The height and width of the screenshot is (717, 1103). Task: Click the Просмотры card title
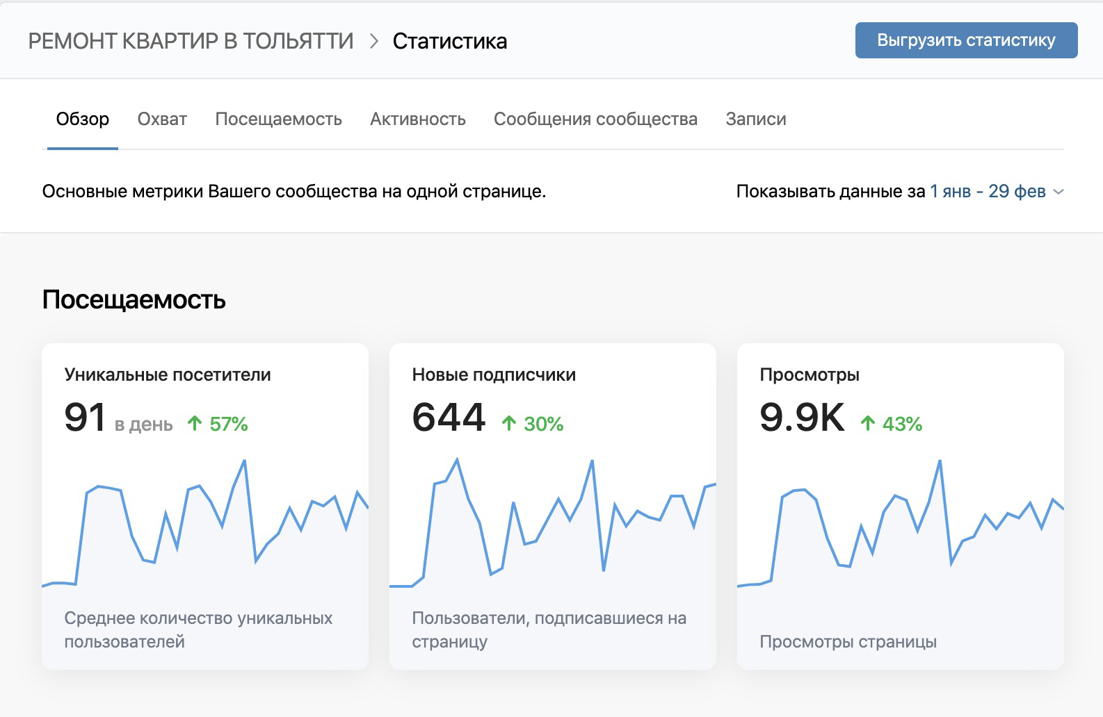(x=810, y=374)
